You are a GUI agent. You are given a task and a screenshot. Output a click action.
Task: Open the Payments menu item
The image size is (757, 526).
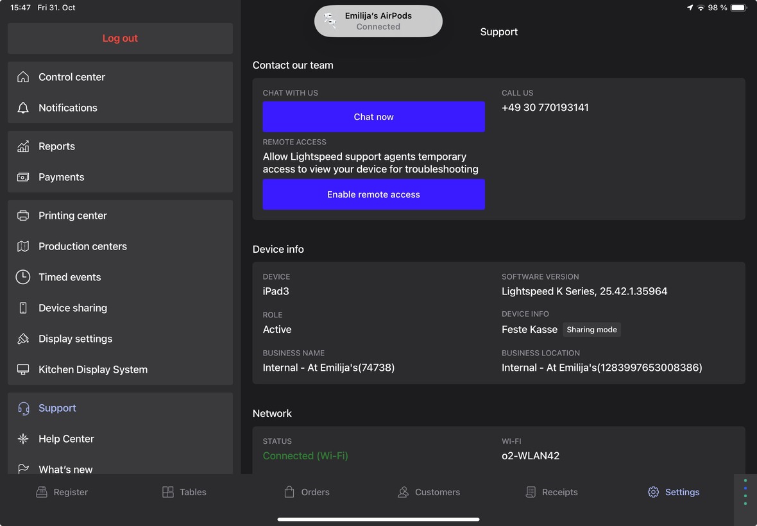click(61, 177)
